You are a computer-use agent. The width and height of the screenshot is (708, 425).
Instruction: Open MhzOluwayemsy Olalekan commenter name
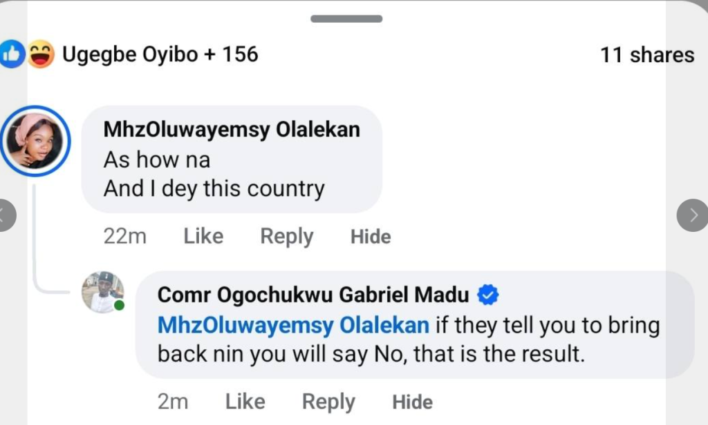click(232, 130)
